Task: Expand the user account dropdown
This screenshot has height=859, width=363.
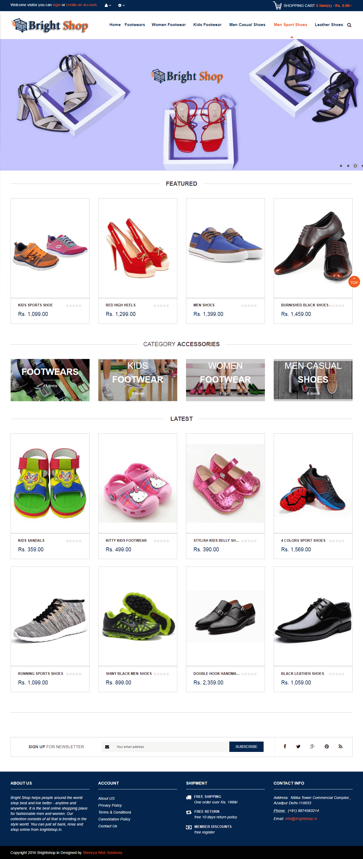Action: 108,5
